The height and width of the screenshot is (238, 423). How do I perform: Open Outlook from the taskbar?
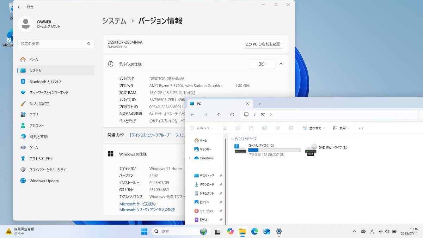(267, 231)
